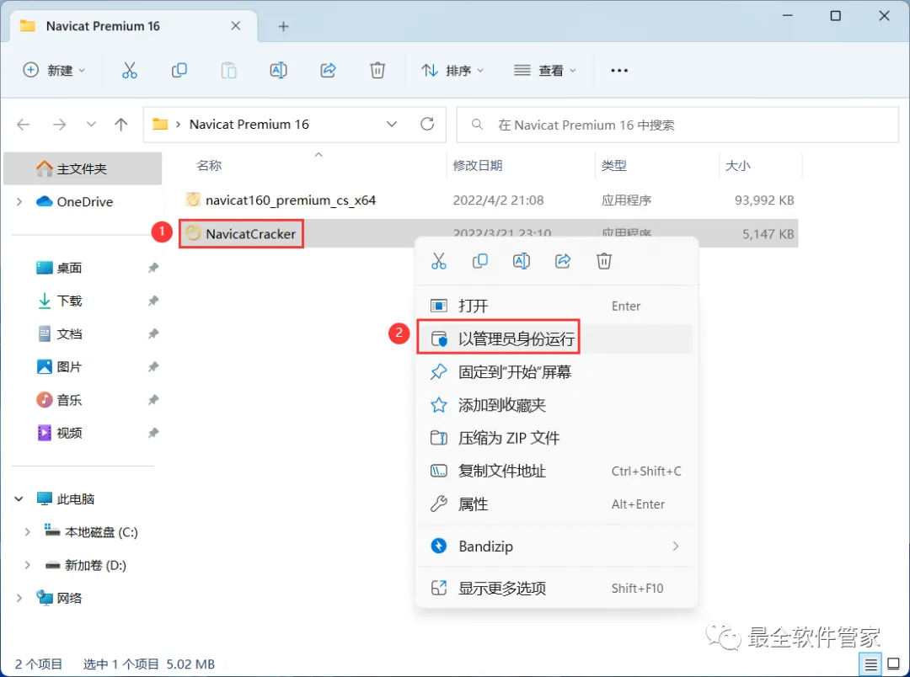
Task: Expand the 本地磁盘 (C:) node
Action: click(x=27, y=532)
